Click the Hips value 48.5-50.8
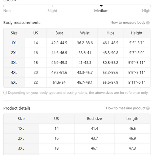The width and height of the screenshot is (155, 155). click(110, 53)
